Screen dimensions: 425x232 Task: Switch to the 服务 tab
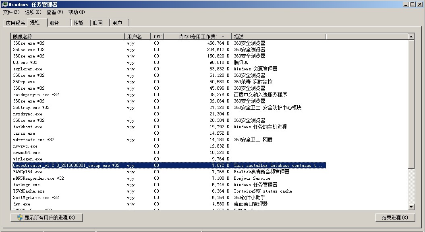tap(59, 23)
